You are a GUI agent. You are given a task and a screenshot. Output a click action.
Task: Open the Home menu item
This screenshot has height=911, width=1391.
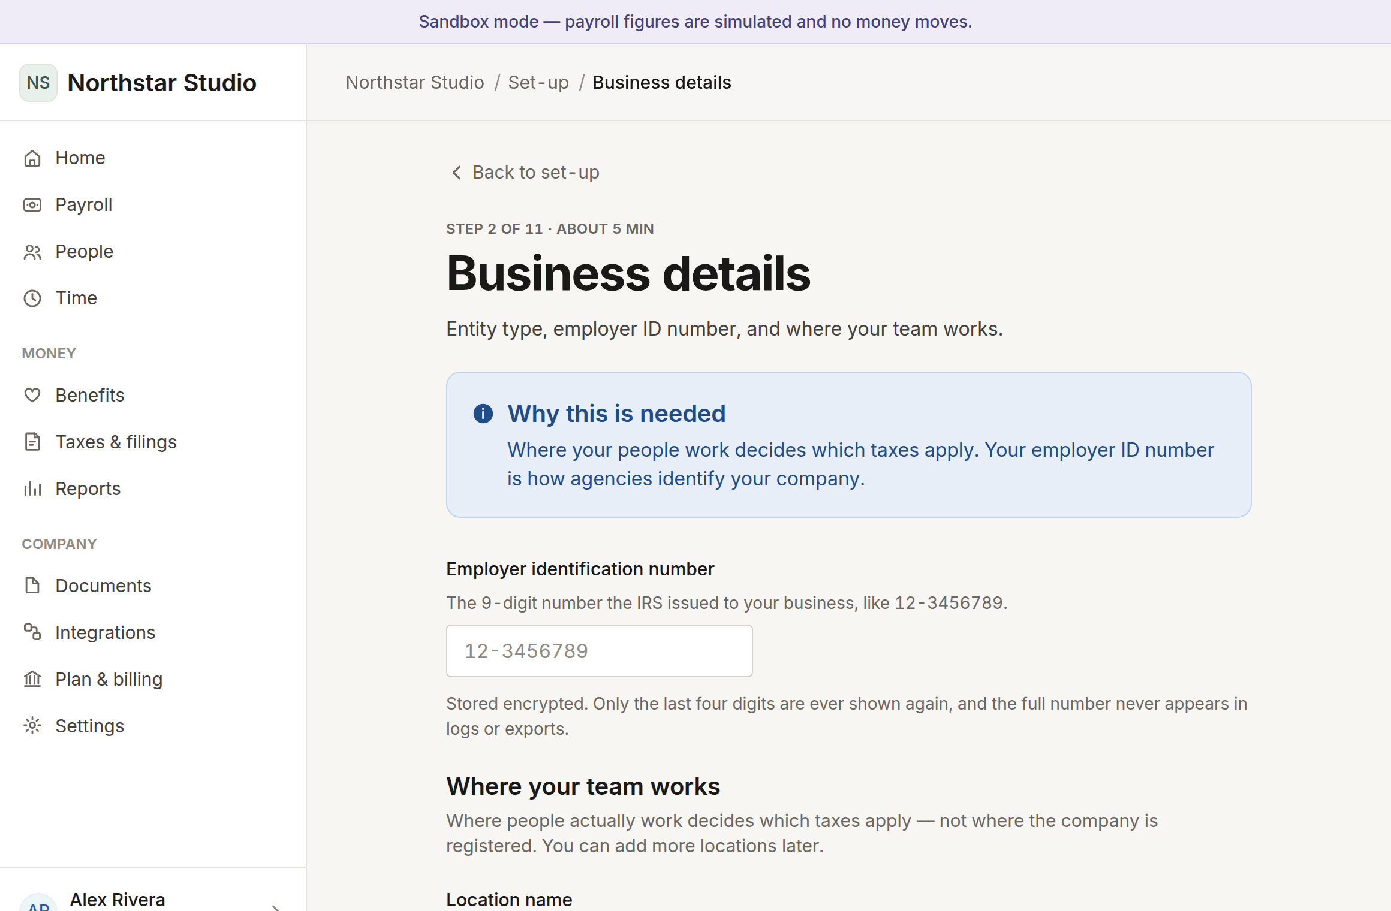[x=153, y=158]
